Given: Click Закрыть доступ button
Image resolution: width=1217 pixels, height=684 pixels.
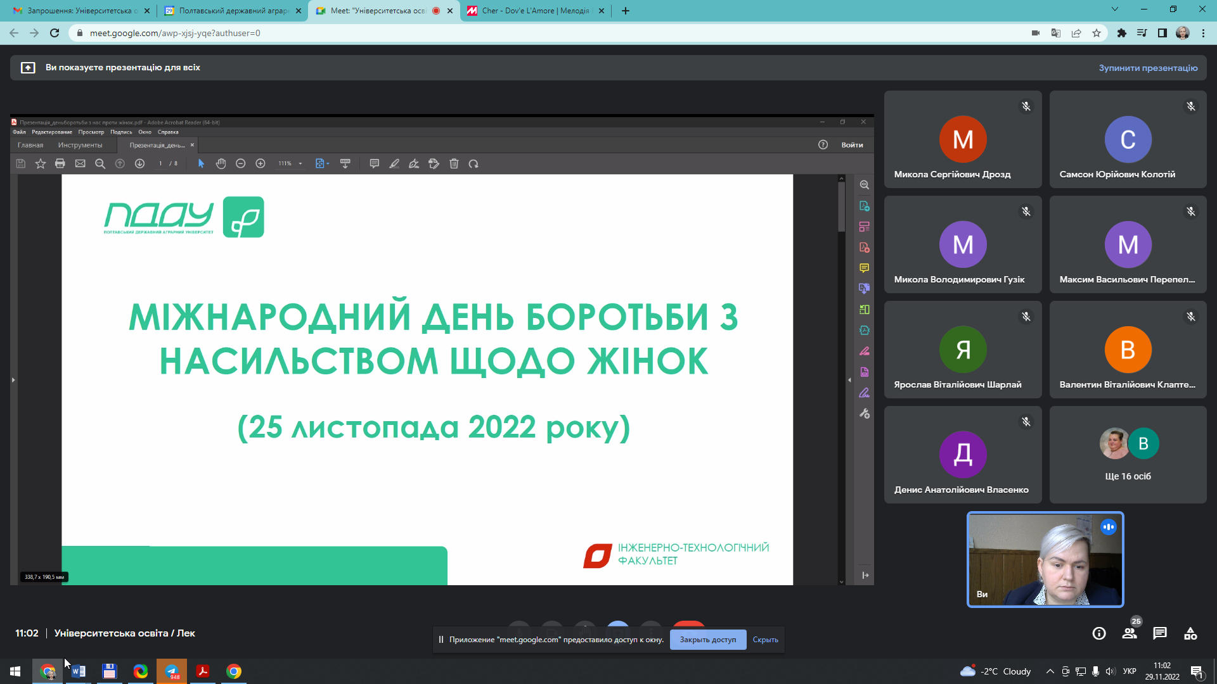Looking at the screenshot, I should pyautogui.click(x=708, y=640).
